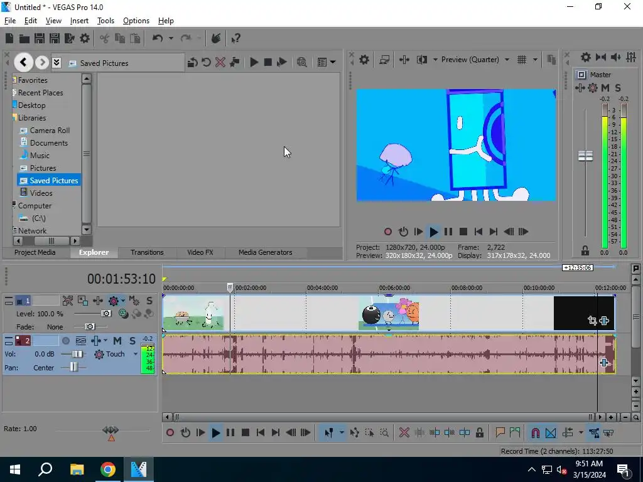
Task: Click Record button in timeline transport bar
Action: click(170, 433)
